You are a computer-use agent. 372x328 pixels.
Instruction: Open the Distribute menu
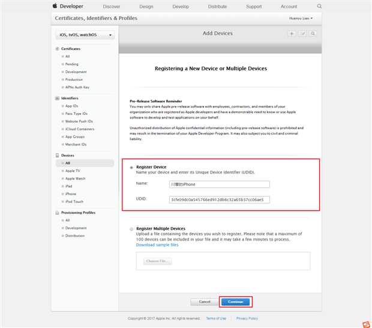pyautogui.click(x=217, y=7)
